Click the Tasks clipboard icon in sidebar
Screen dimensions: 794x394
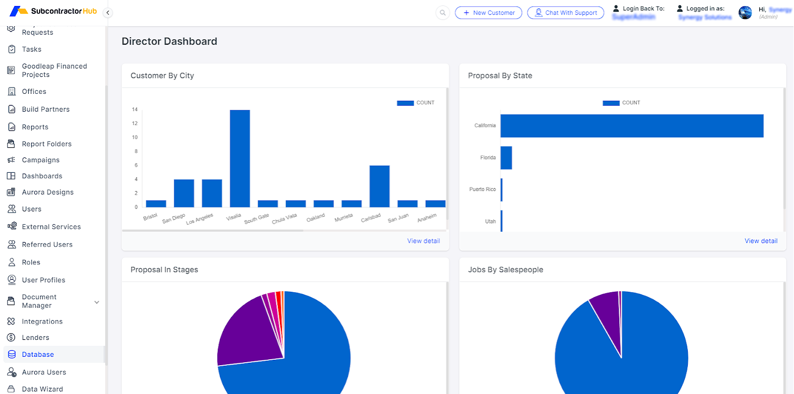coord(11,49)
